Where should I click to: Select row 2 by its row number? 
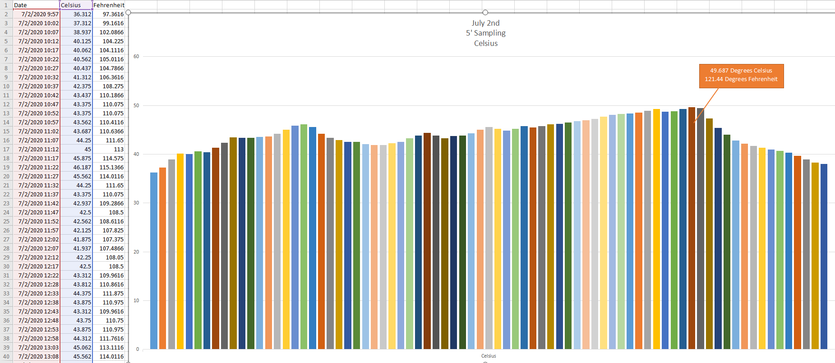point(6,14)
